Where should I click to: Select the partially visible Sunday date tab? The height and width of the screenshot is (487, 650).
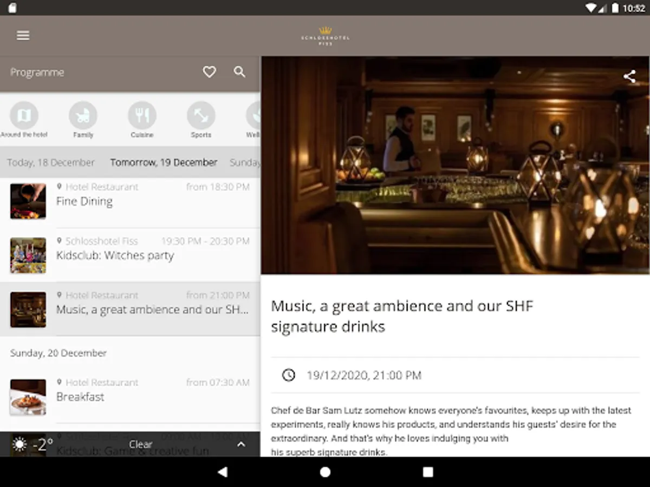coord(245,162)
